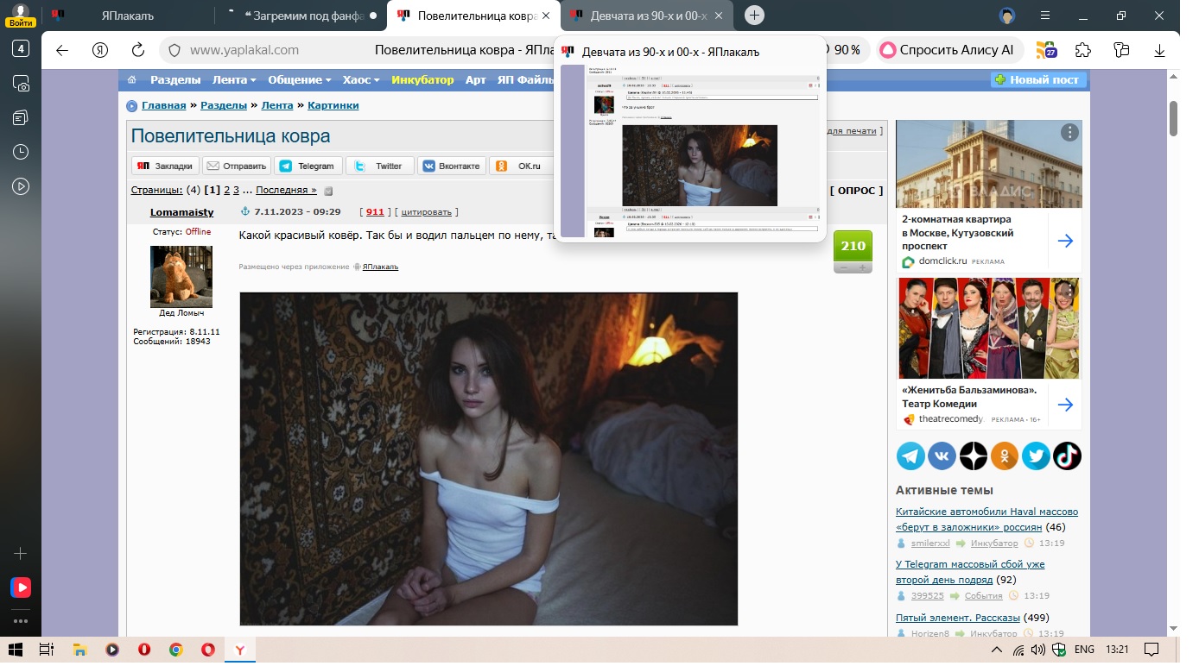Open the pages jump menu icon after Последняя
This screenshot has height=666, width=1199.
pyautogui.click(x=328, y=191)
